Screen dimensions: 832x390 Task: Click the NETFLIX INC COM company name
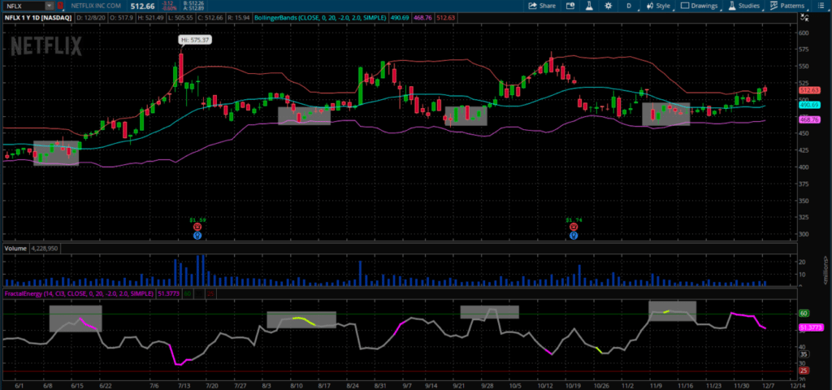point(97,6)
